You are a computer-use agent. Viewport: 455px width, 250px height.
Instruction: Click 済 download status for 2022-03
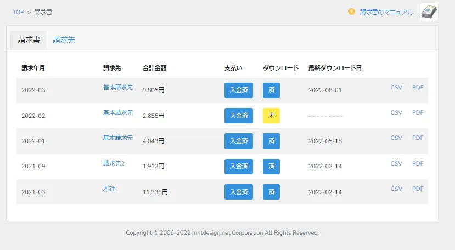[271, 90]
